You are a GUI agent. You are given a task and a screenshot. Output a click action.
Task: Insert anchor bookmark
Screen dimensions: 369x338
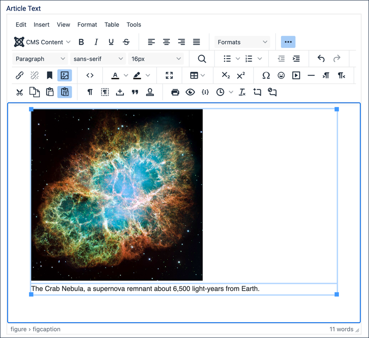pos(49,75)
